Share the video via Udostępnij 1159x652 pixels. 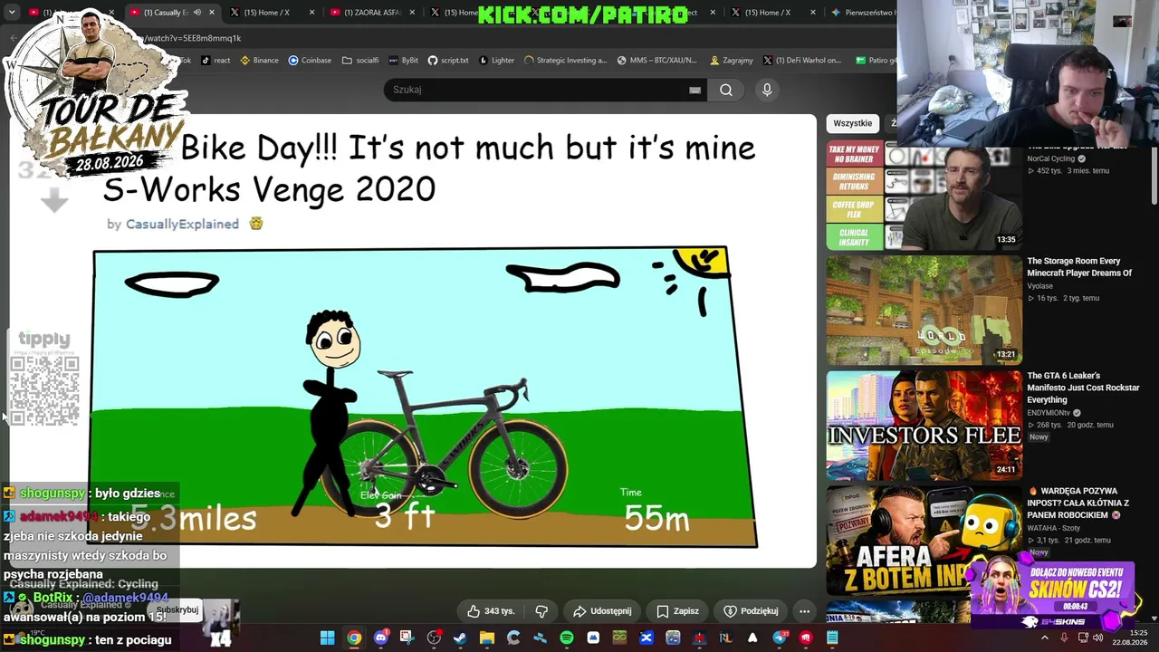click(602, 611)
